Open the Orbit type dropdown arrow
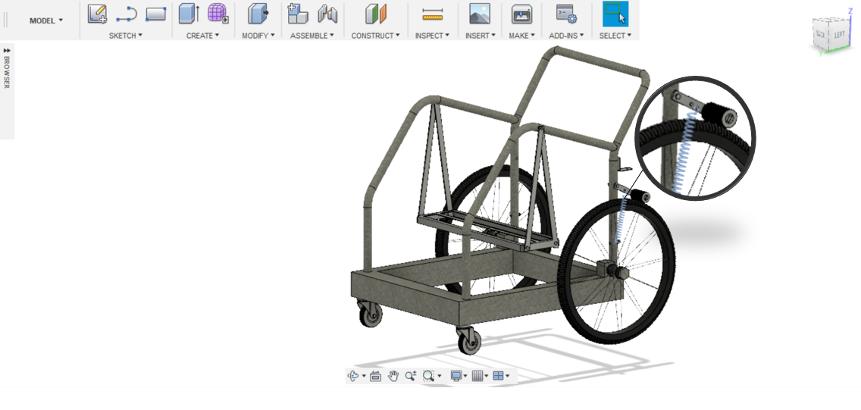Image resolution: width=861 pixels, height=410 pixels. click(x=364, y=377)
